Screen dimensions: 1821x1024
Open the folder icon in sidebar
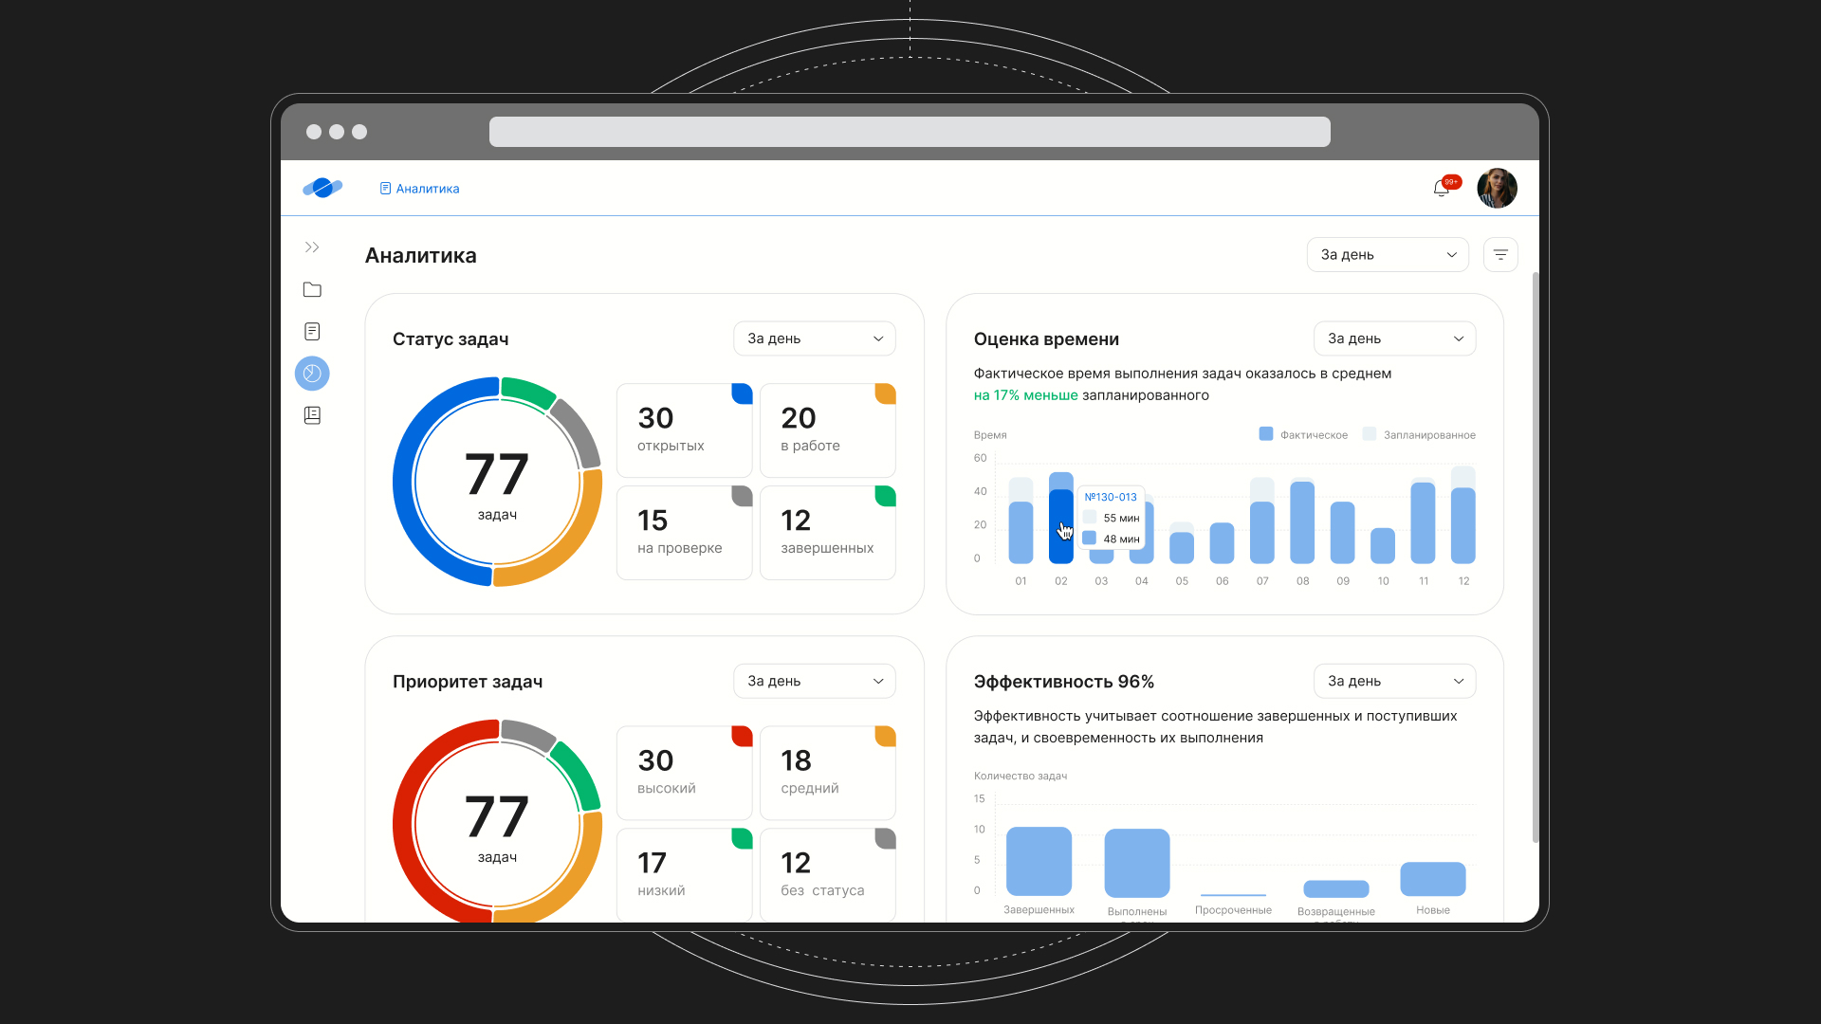(312, 290)
